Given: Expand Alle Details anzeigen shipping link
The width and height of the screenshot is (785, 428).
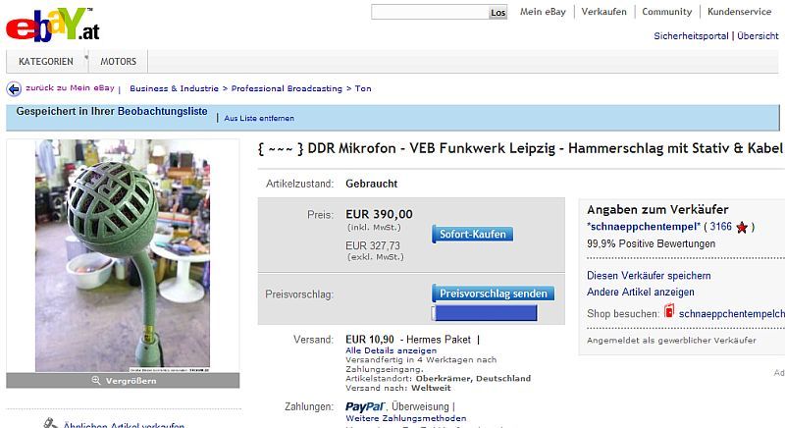Looking at the screenshot, I should coord(391,350).
